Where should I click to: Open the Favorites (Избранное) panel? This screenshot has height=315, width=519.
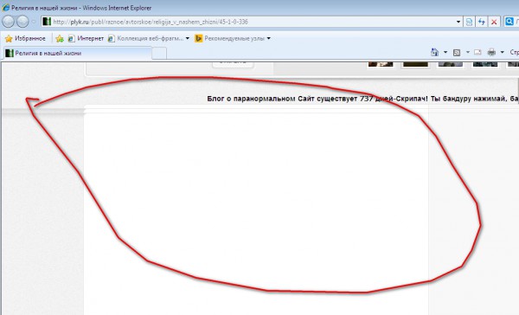tap(25, 38)
